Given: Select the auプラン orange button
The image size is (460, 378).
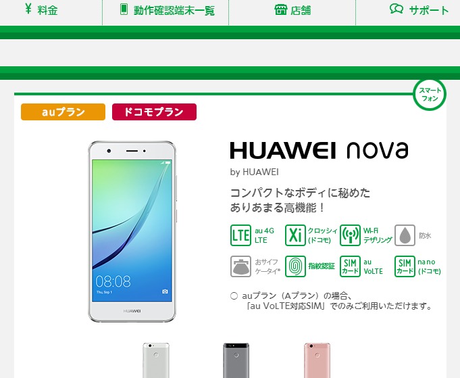Looking at the screenshot, I should [x=63, y=112].
